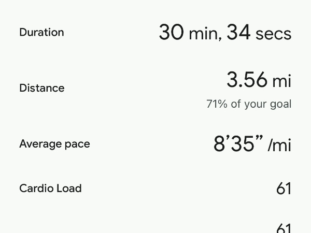This screenshot has height=233, width=311.
Task: Click the word goal under the distance
Action: point(280,105)
